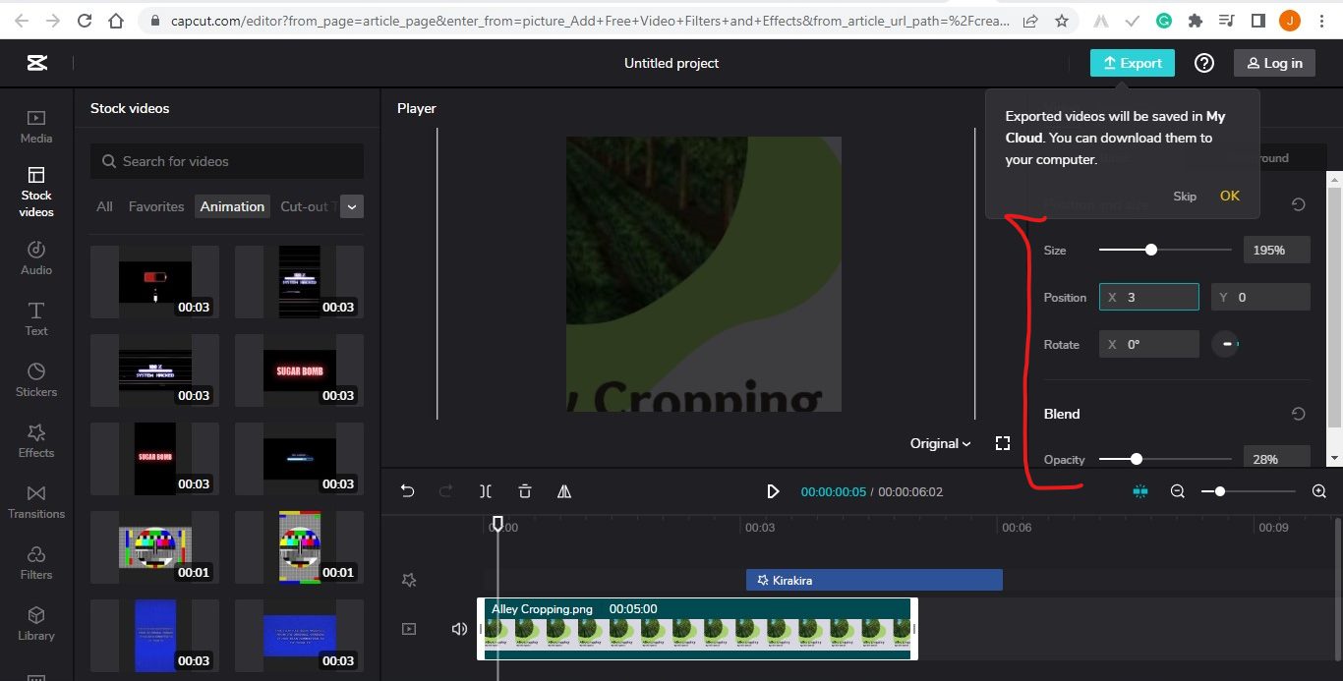
Task: Switch to the Favorites tab
Action: tap(155, 206)
